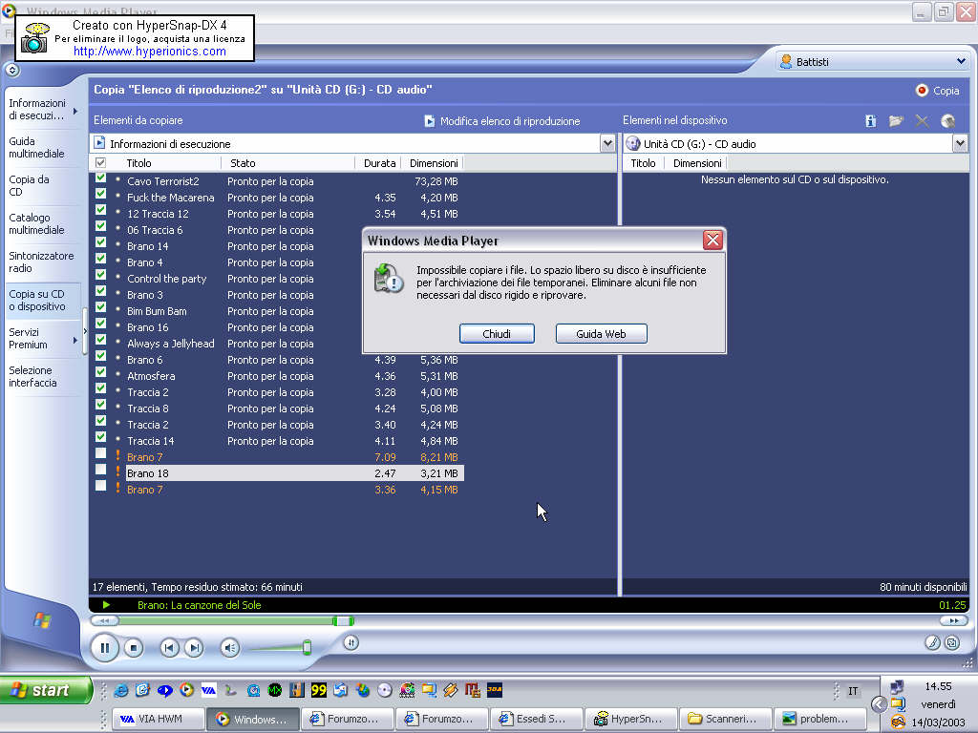The width and height of the screenshot is (978, 733).
Task: Collapse the sidebar using the edge handle
Action: coord(85,333)
